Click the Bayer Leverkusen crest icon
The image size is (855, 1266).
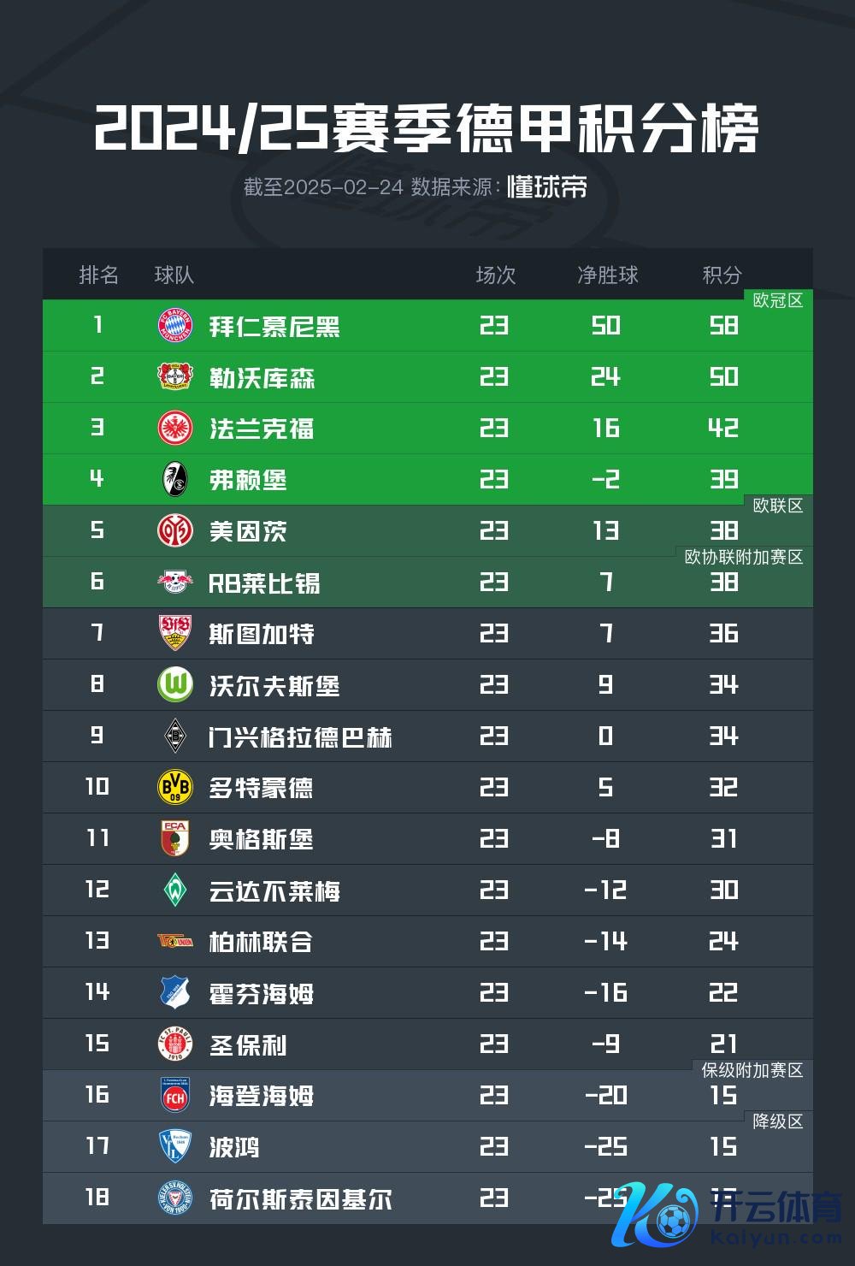click(x=175, y=376)
